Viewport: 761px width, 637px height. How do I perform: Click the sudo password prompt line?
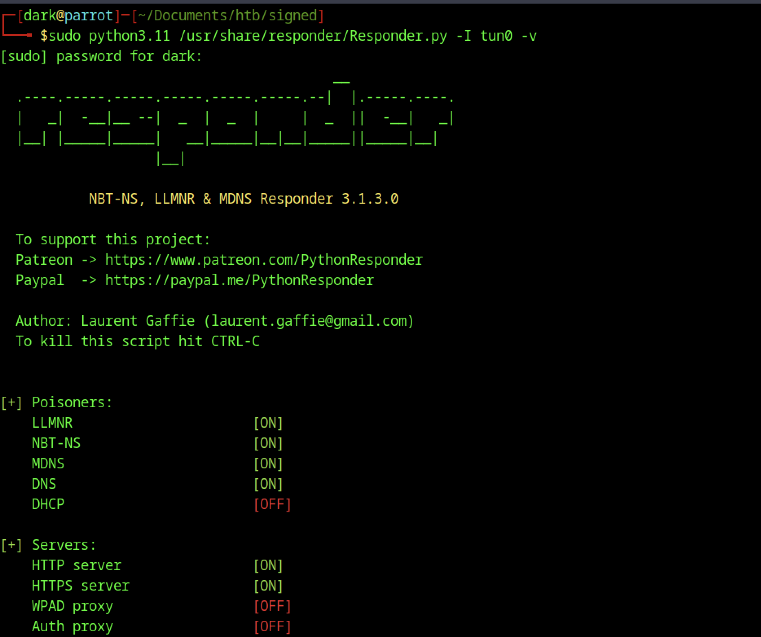101,56
